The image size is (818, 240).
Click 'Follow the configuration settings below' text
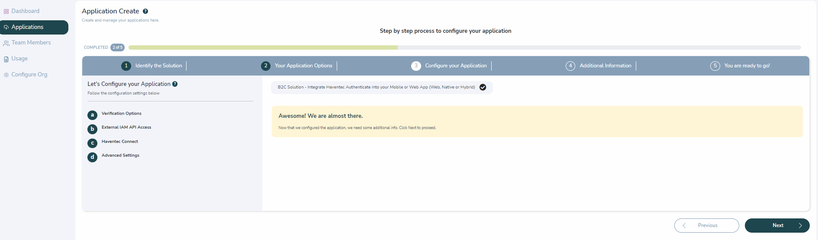click(x=123, y=93)
